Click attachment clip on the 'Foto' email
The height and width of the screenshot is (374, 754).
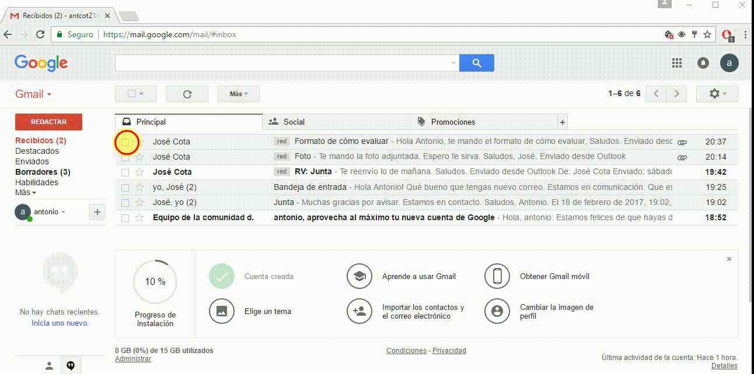(x=682, y=157)
